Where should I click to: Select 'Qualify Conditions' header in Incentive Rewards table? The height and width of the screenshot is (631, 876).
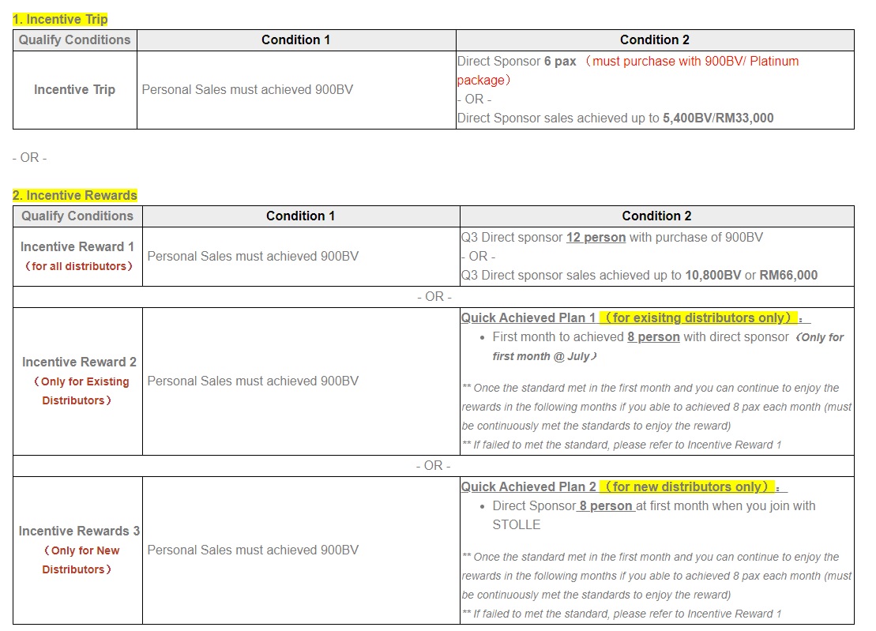coord(77,216)
